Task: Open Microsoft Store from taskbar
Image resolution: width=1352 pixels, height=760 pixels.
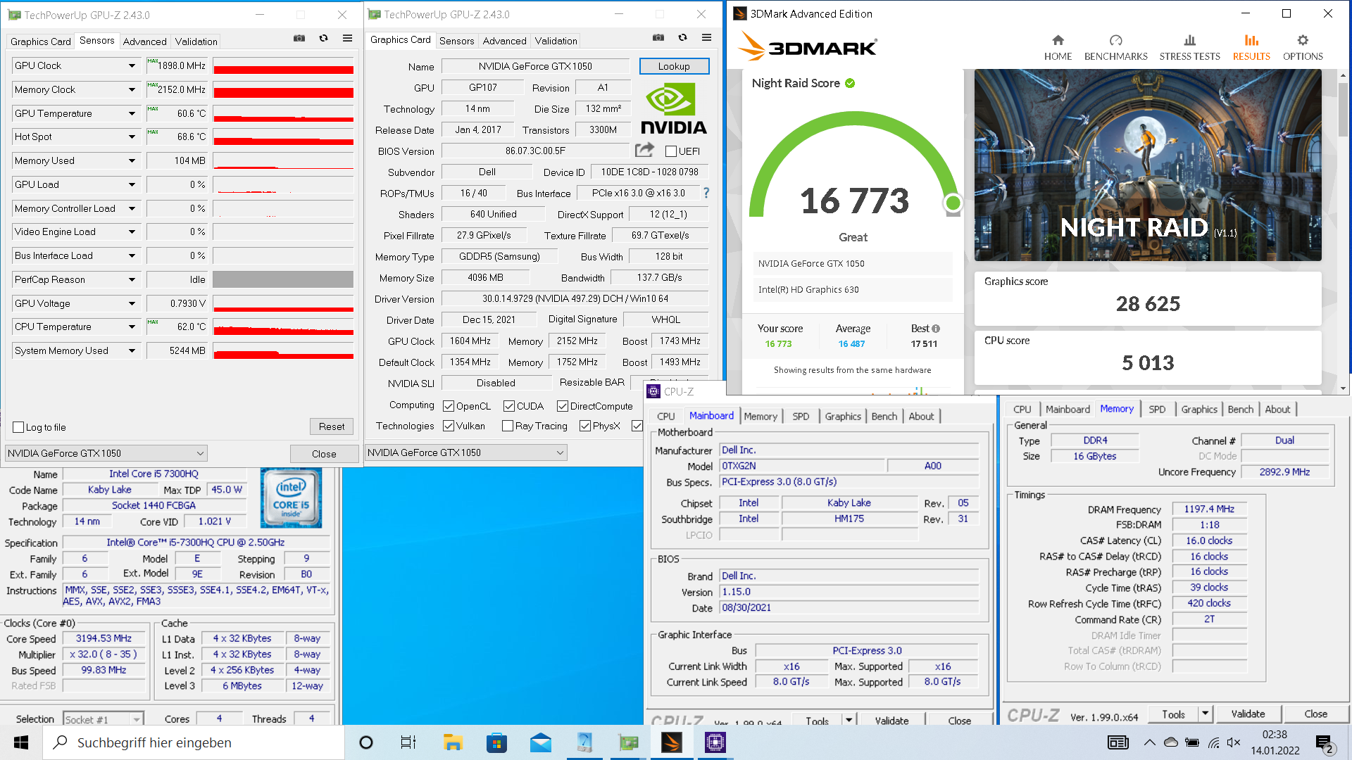Action: coord(496,742)
